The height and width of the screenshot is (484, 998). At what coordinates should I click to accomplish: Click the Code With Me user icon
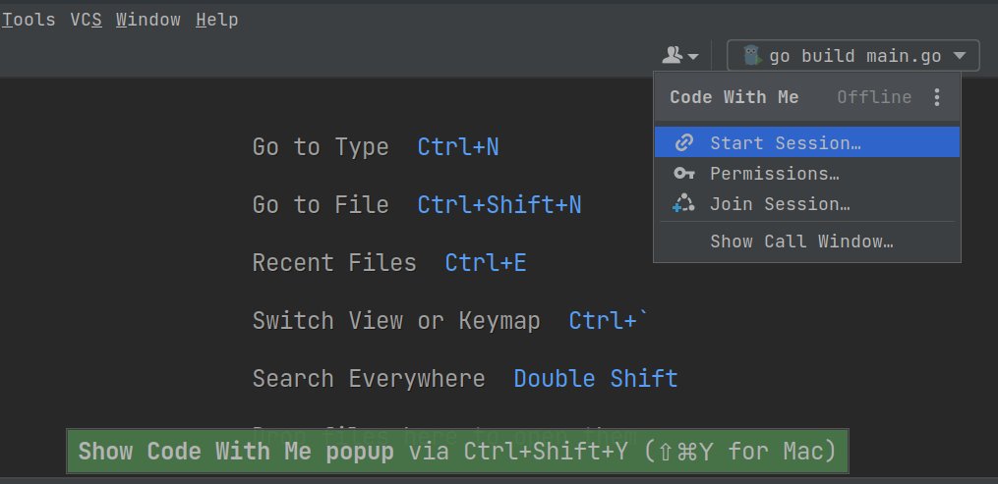[679, 55]
